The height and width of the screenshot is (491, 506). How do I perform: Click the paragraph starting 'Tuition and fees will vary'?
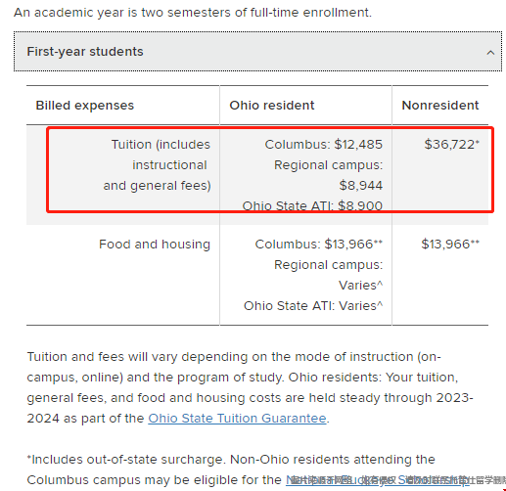pyautogui.click(x=250, y=387)
